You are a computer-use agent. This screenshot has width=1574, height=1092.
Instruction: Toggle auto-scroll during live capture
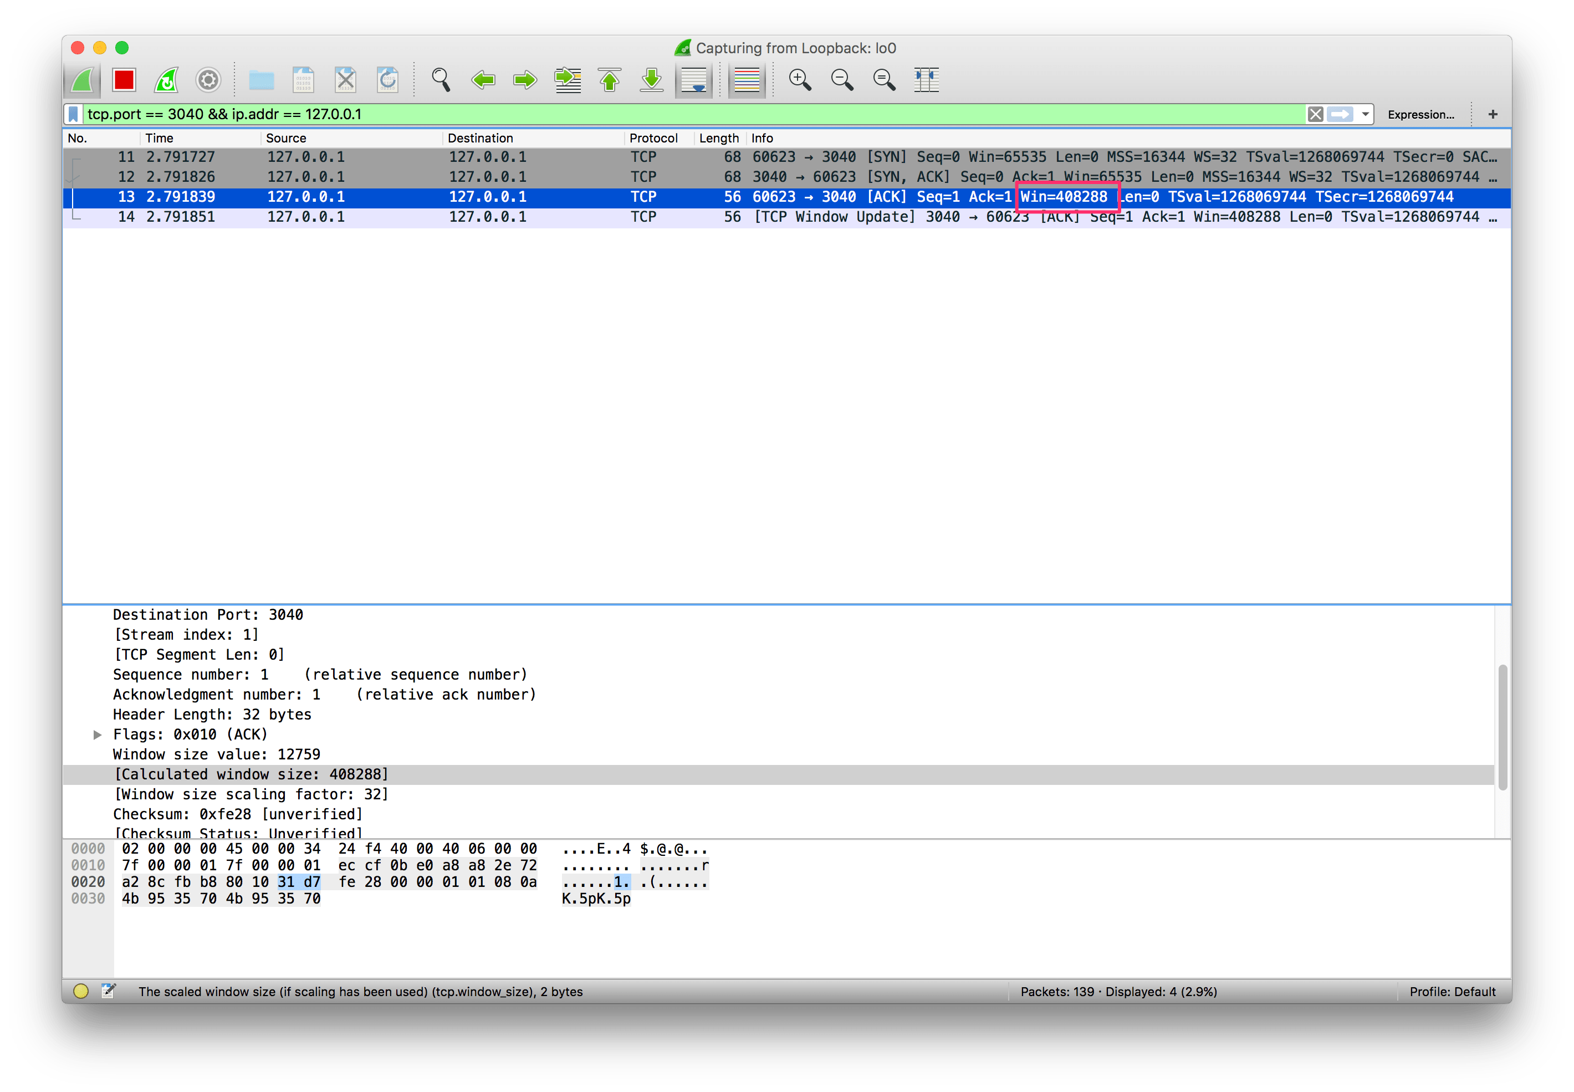tap(694, 80)
